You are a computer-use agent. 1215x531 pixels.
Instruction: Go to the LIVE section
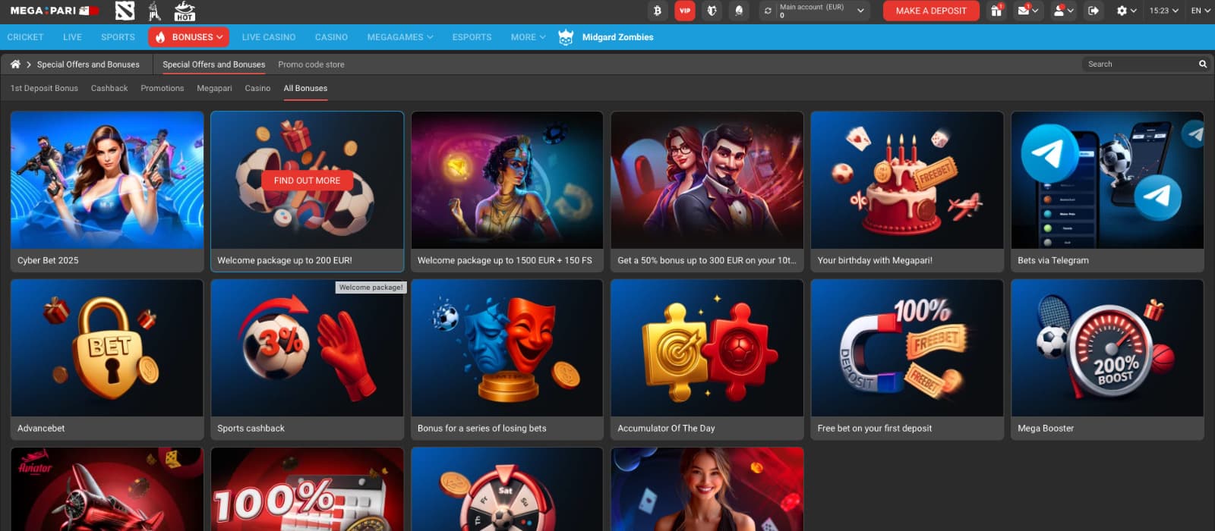point(72,37)
